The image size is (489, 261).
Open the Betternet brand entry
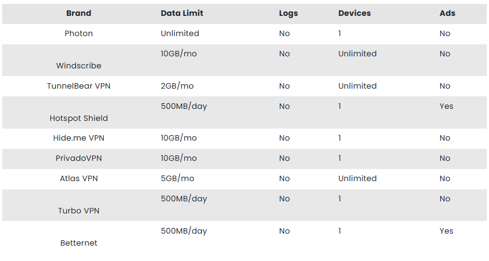coord(79,243)
